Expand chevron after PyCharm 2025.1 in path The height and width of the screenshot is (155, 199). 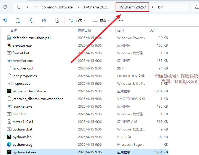click(x=153, y=7)
